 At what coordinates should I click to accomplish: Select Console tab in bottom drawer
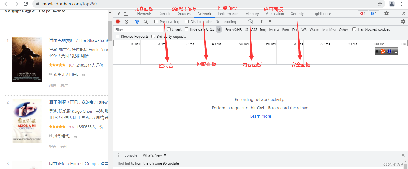[131, 155]
